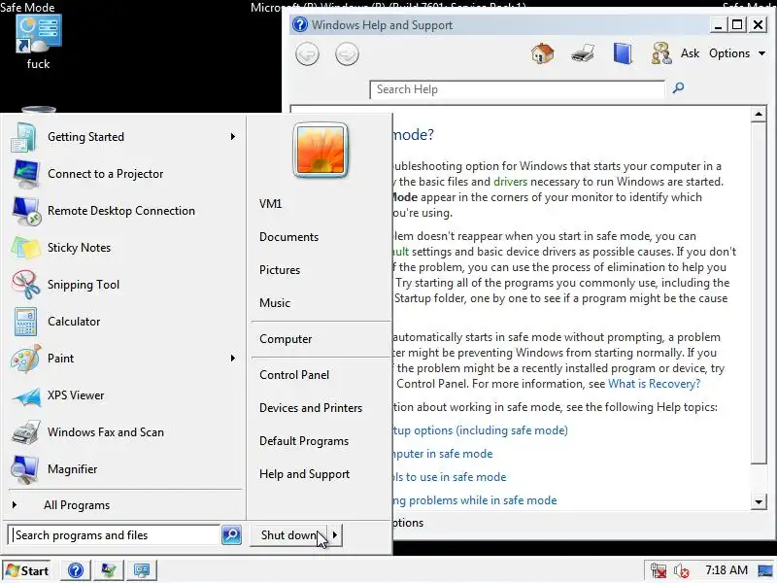
Task: Expand All Programs list
Action: [x=77, y=505]
